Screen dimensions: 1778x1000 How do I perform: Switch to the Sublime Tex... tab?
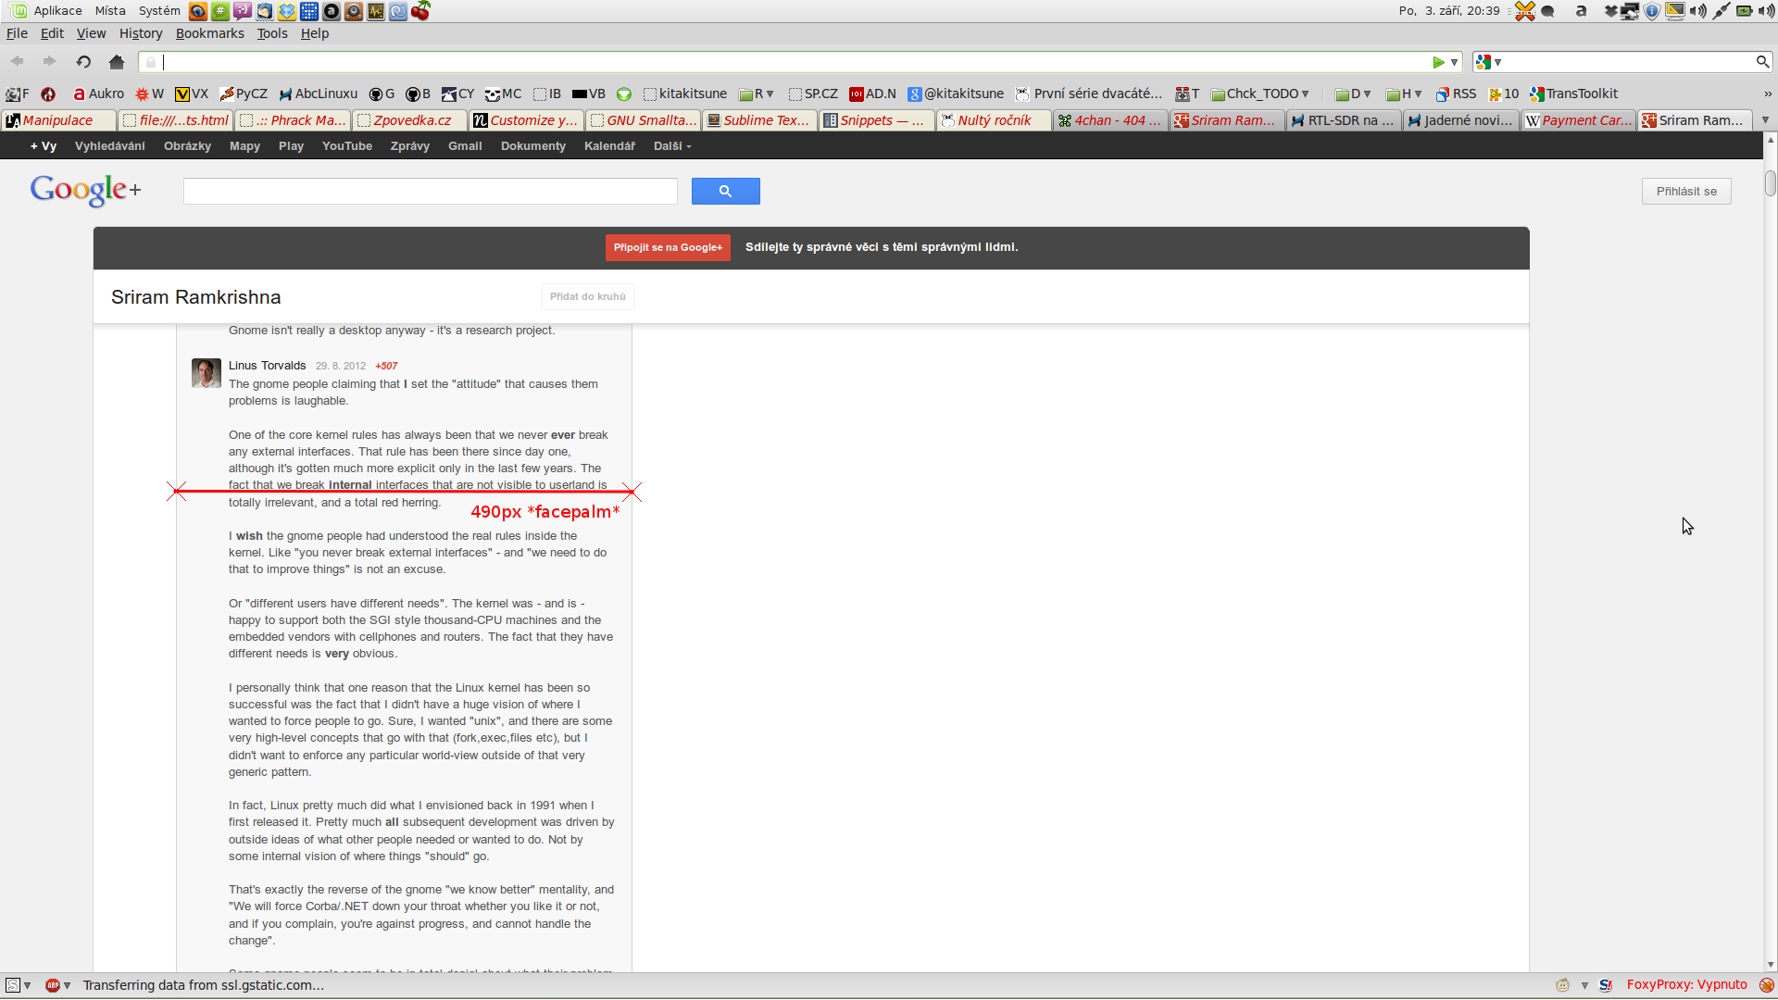pos(760,120)
